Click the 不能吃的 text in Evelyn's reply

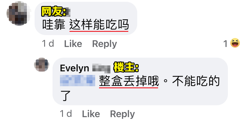[196, 81]
